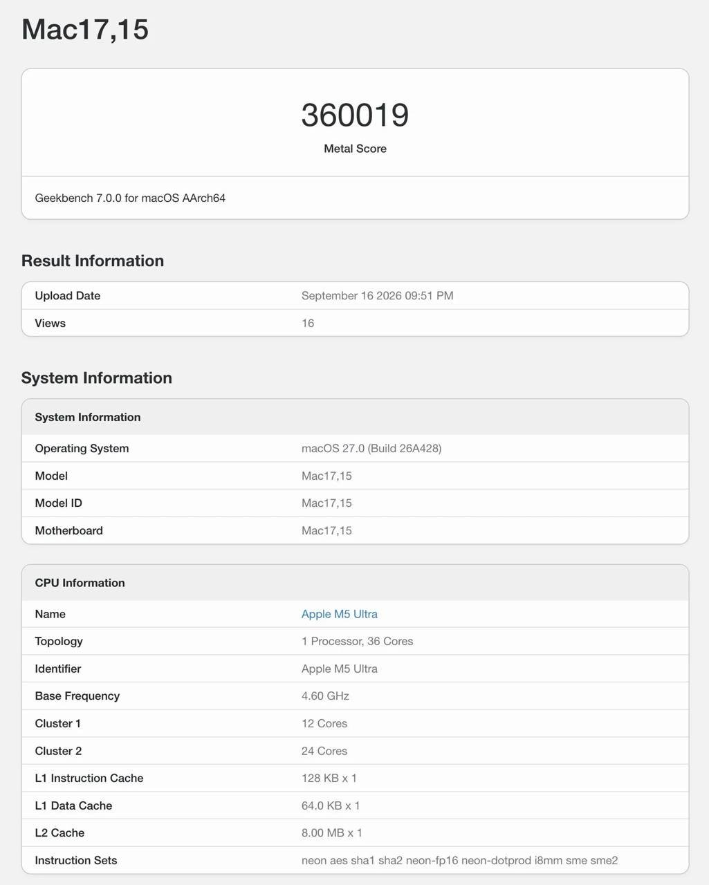The image size is (709, 885).
Task: Select the Geekbench 7.0.0 for macOS AArch64 text
Action: [x=130, y=198]
